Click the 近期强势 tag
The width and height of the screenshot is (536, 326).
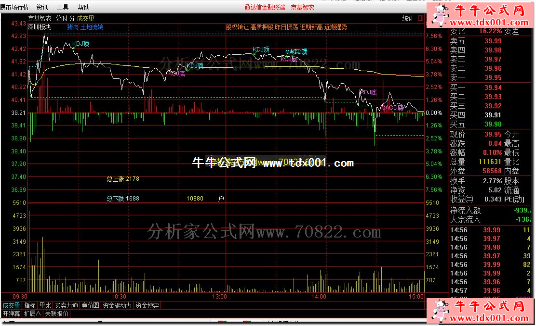335,27
